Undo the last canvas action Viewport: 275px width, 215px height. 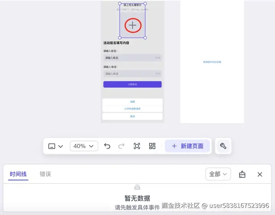(107, 146)
